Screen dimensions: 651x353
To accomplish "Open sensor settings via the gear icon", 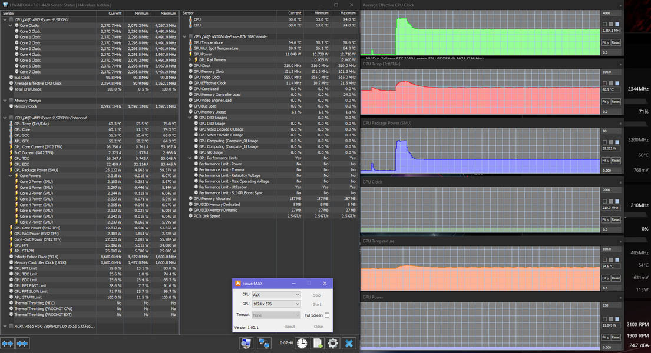I will (x=333, y=343).
